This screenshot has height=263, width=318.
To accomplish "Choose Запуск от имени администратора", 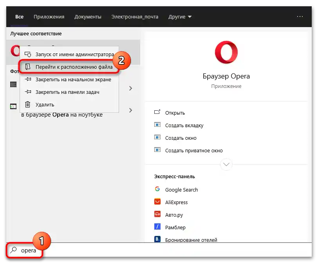I will pyautogui.click(x=69, y=54).
